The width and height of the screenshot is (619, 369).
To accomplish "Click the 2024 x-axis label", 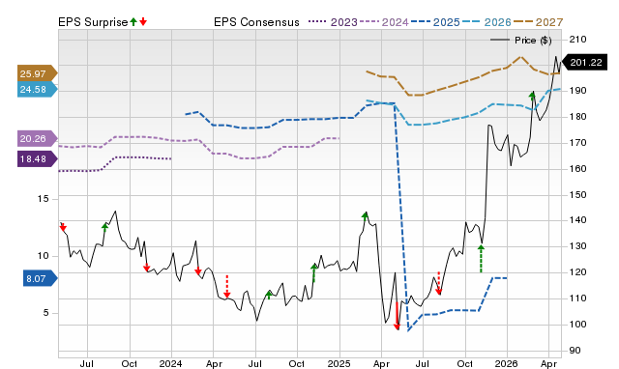I will coord(170,363).
